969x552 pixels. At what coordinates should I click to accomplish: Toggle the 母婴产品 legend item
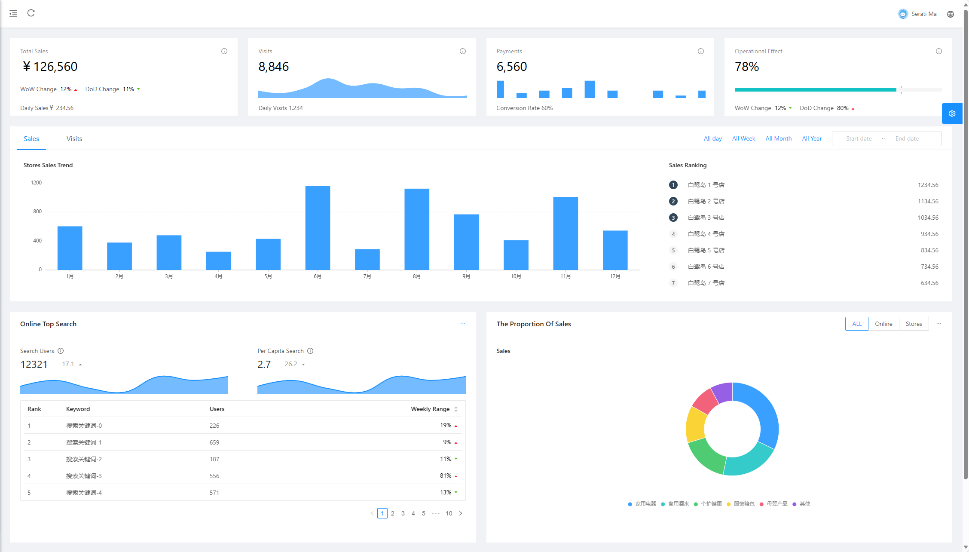tap(773, 504)
